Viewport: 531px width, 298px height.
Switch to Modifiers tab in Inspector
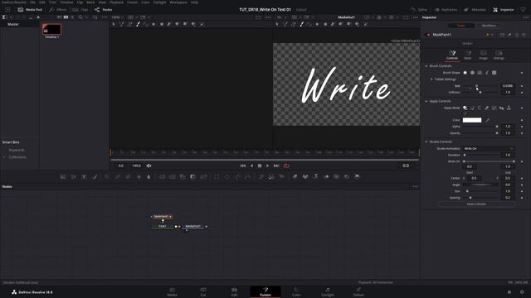[x=489, y=26]
